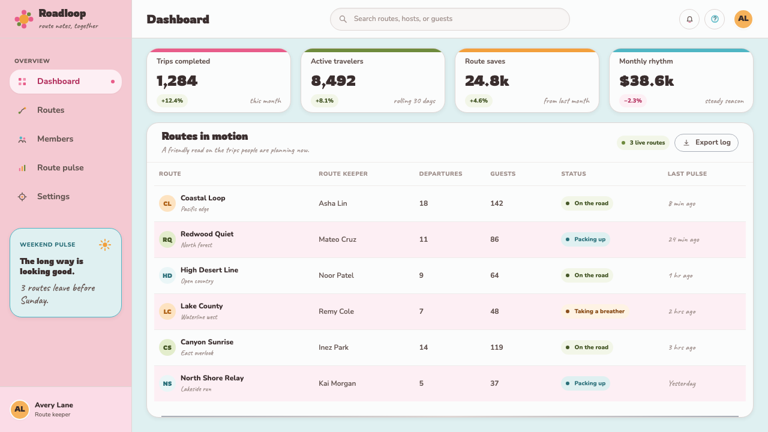Click the Members people icon

click(x=22, y=139)
